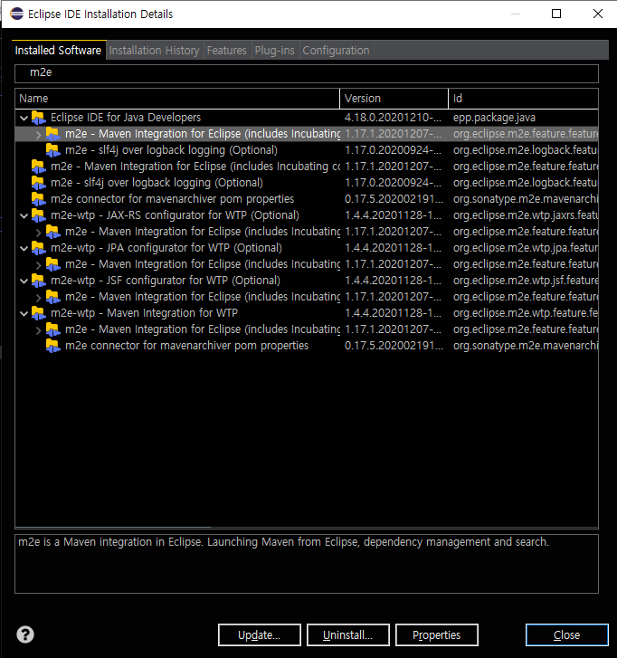Click the icon of the m2e child row under JPA configurator
Image resolution: width=617 pixels, height=658 pixels.
pyautogui.click(x=52, y=264)
